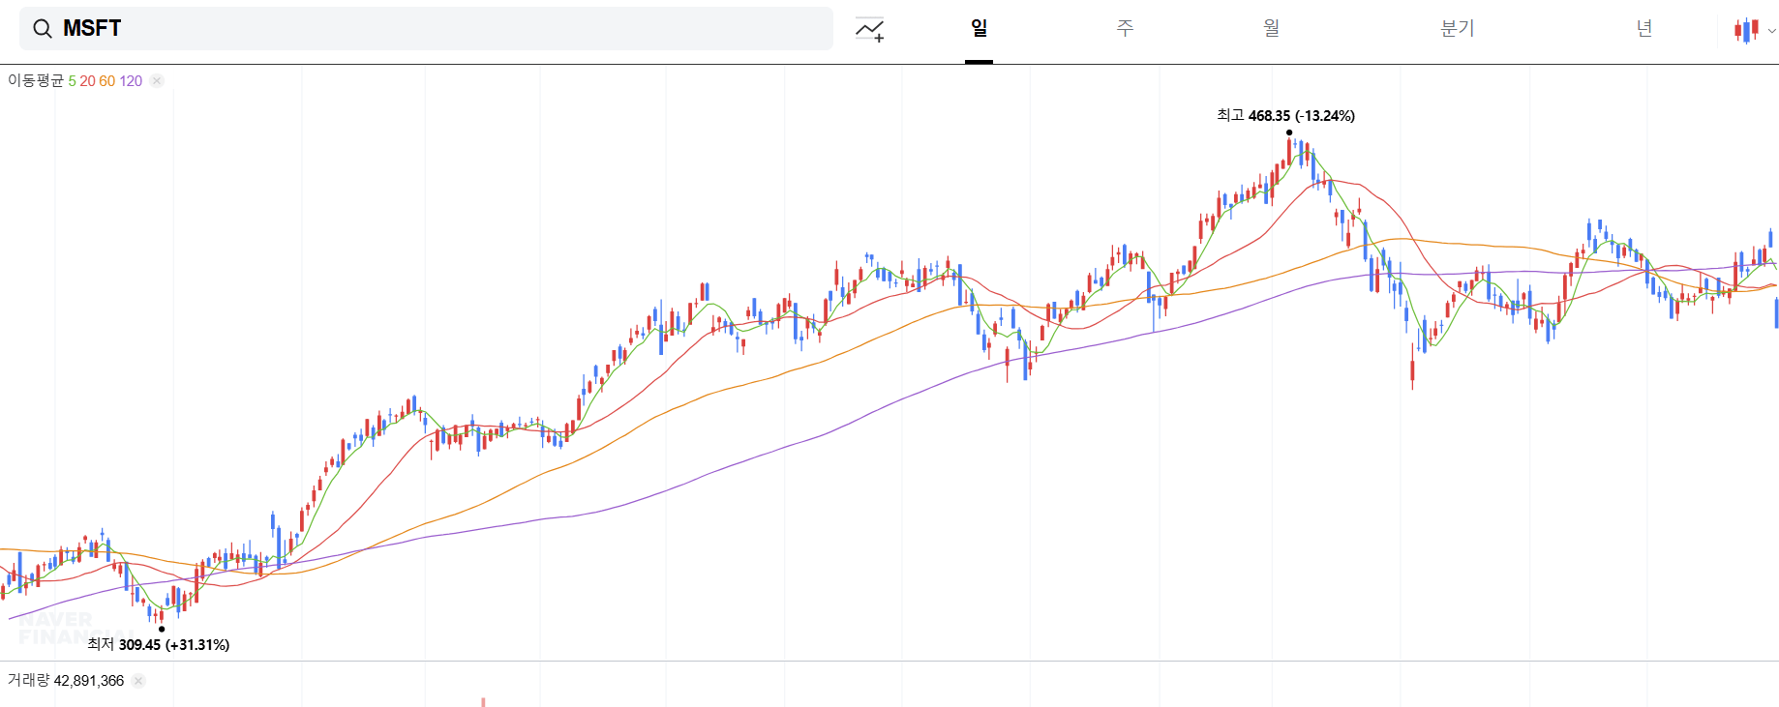The height and width of the screenshot is (707, 1779).
Task: Click the red 20-day average value
Action: (x=87, y=81)
